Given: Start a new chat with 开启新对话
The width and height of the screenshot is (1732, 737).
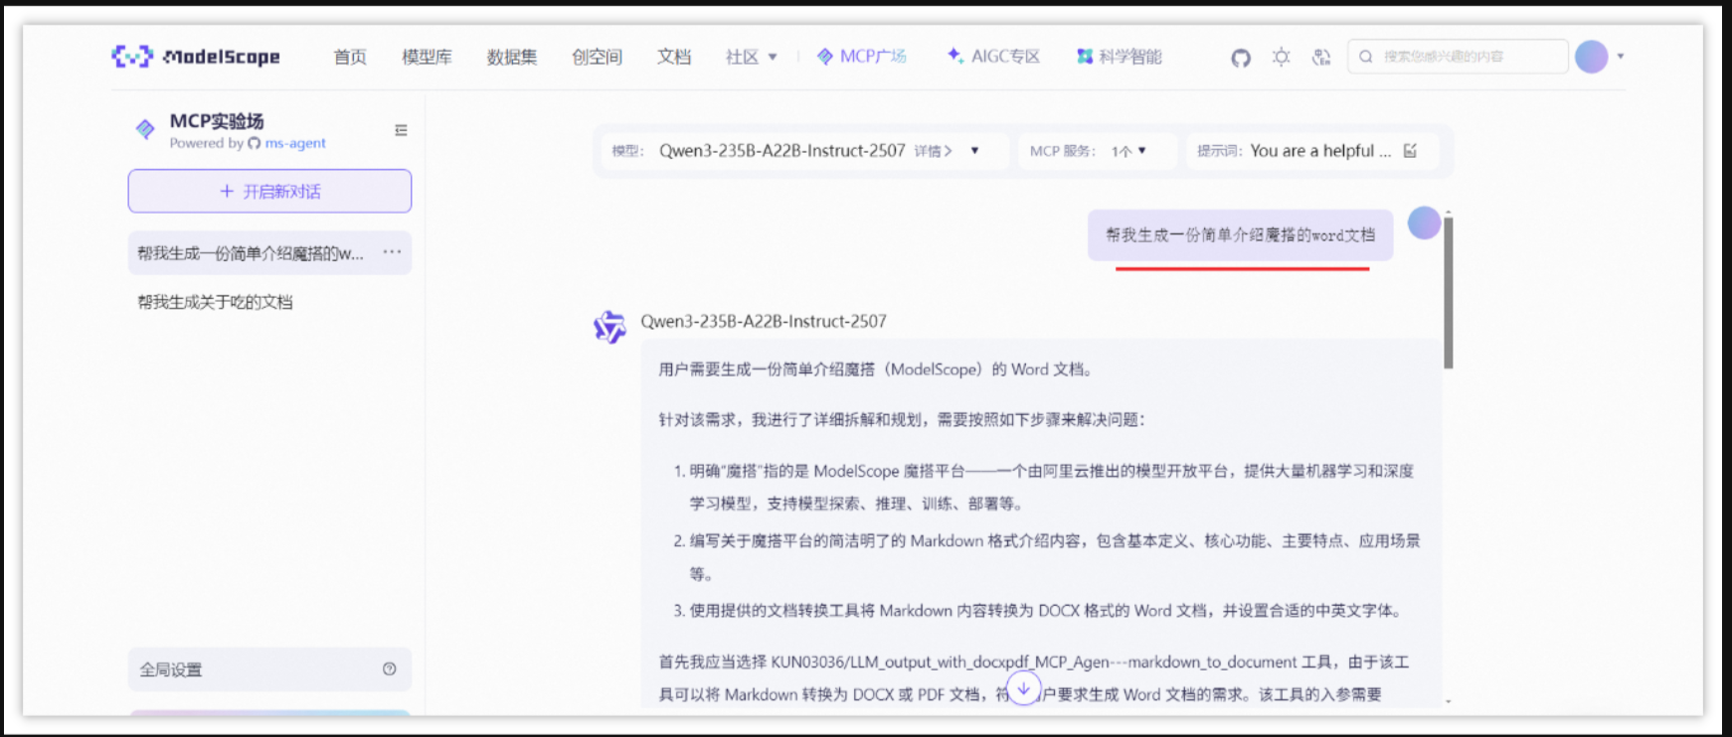Looking at the screenshot, I should click(269, 191).
